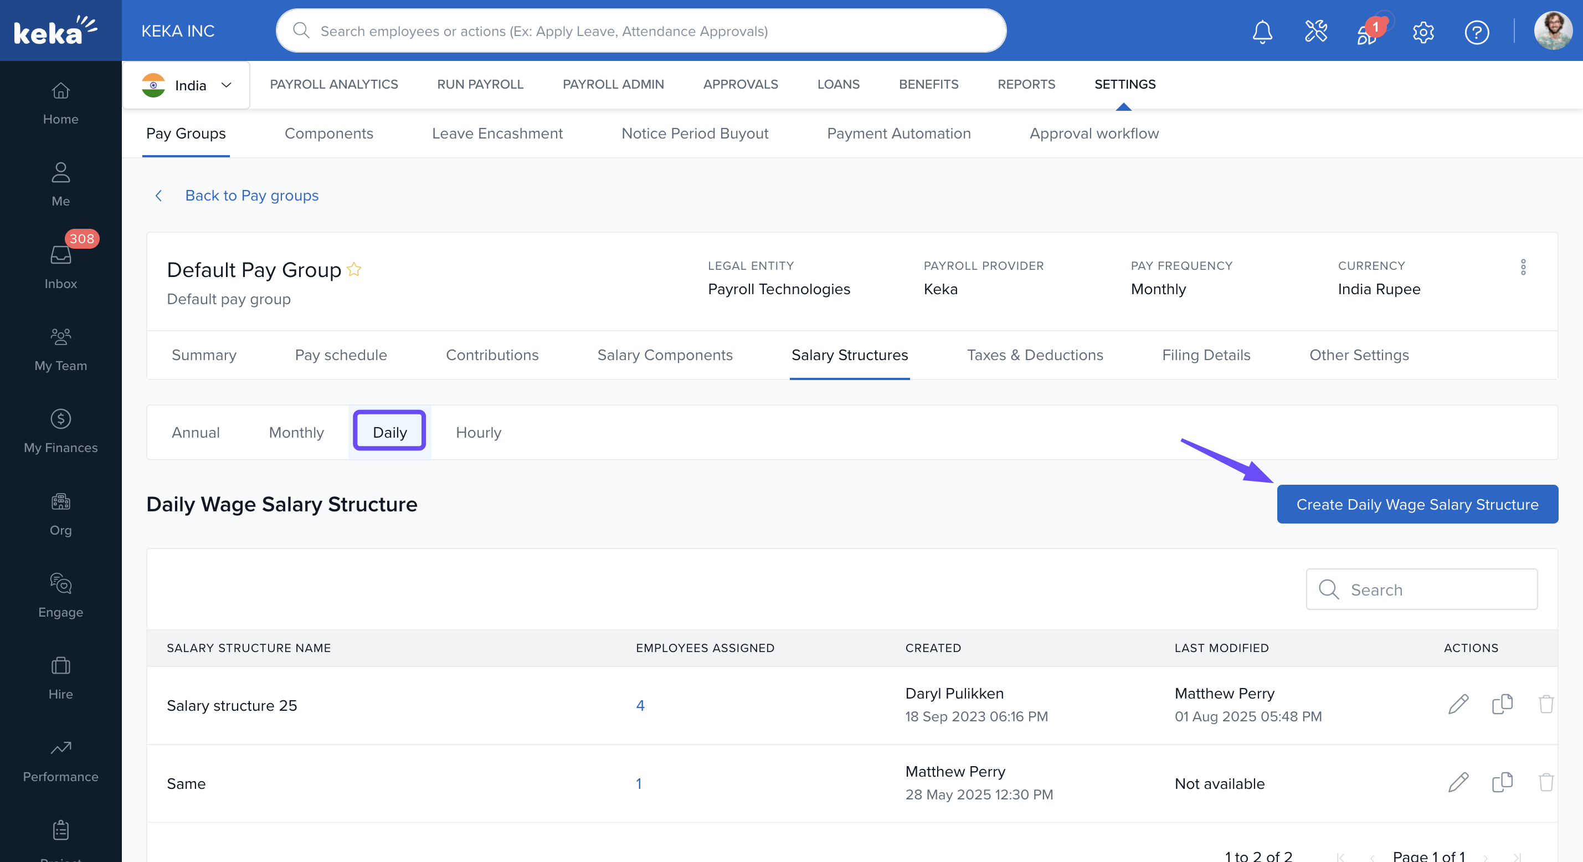Click the back chevron arrow
Viewport: 1583px width, 862px height.
pos(158,196)
